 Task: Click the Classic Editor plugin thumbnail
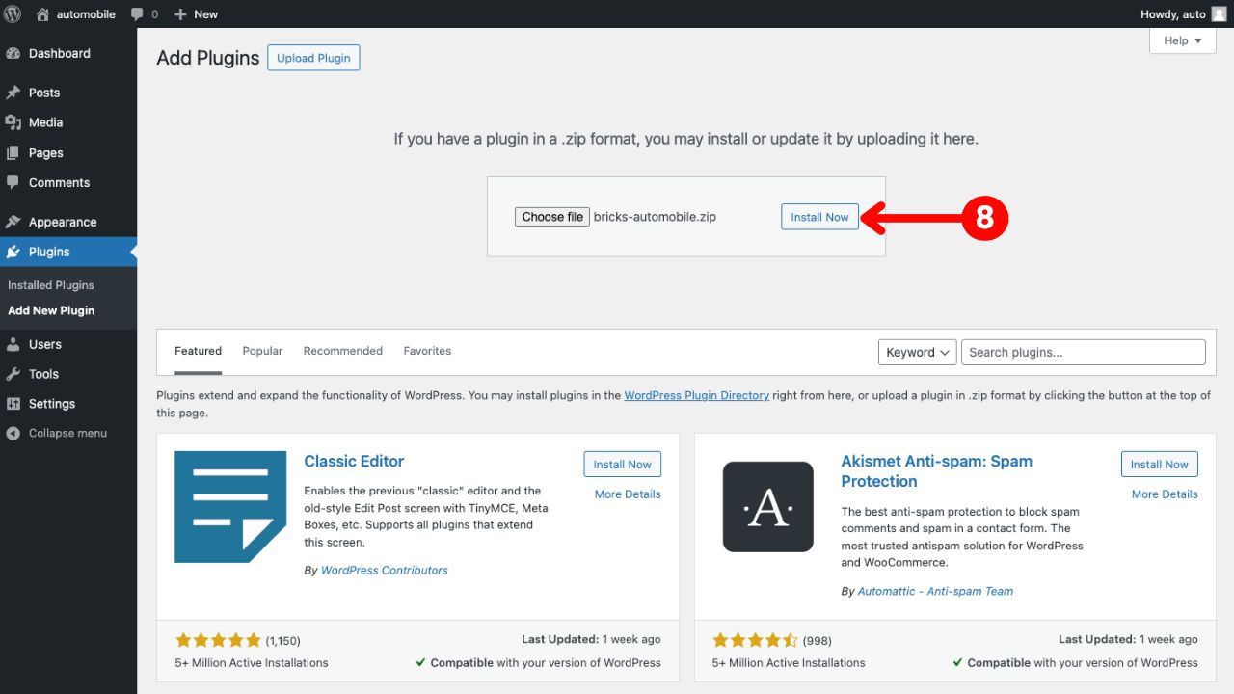point(230,507)
